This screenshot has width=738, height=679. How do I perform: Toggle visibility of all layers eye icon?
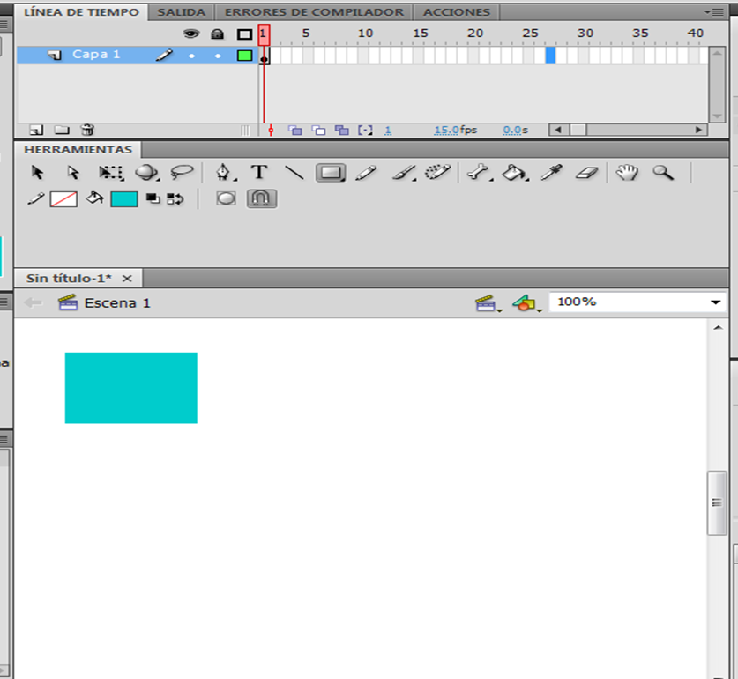point(190,34)
